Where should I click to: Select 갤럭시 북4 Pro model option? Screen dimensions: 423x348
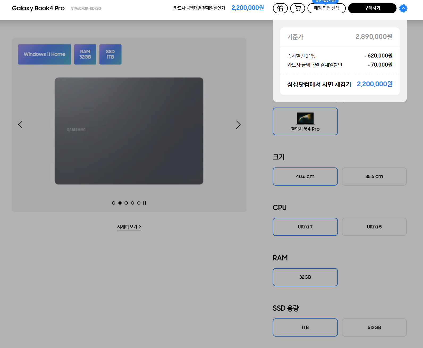305,121
